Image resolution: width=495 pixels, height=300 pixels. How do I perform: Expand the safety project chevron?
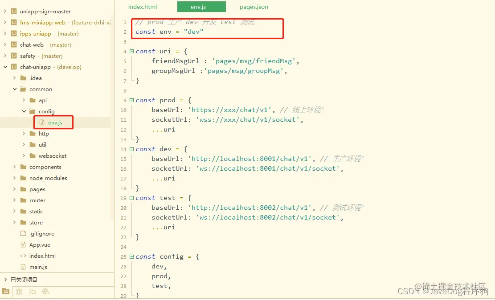pyautogui.click(x=5, y=56)
